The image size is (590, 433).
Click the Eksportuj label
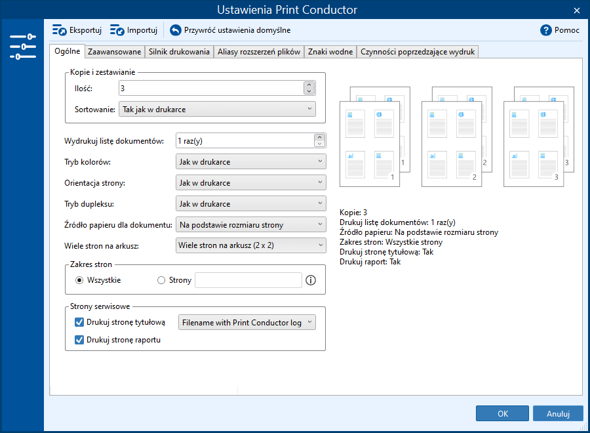click(85, 30)
